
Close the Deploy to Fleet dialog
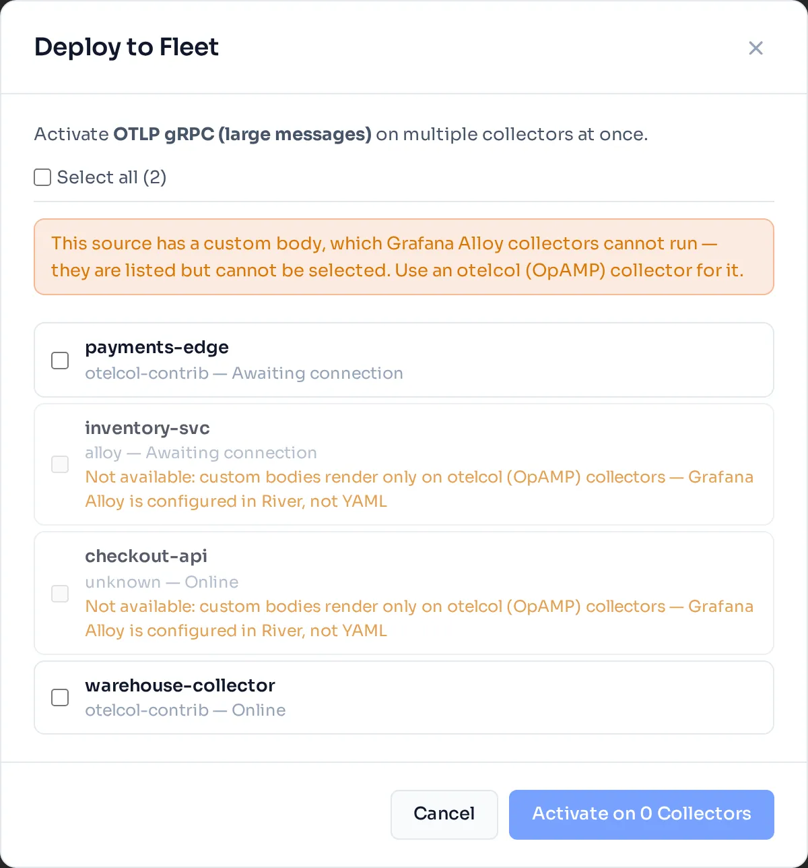coord(755,48)
